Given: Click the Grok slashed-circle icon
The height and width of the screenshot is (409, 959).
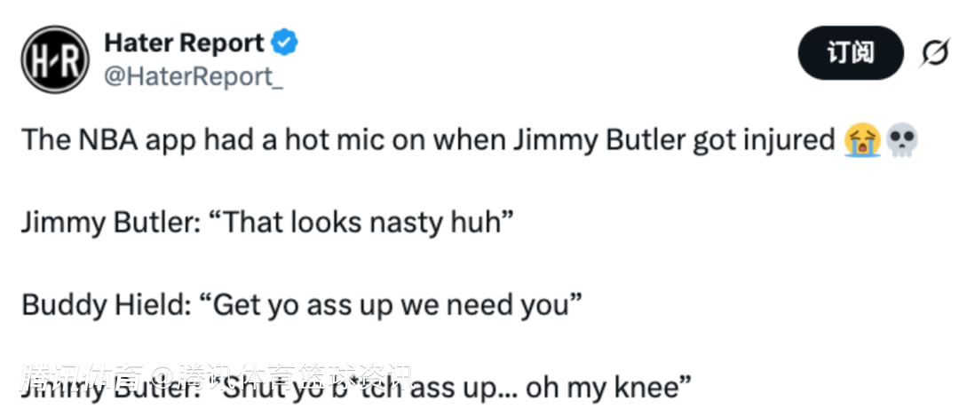Looking at the screenshot, I should pyautogui.click(x=934, y=54).
